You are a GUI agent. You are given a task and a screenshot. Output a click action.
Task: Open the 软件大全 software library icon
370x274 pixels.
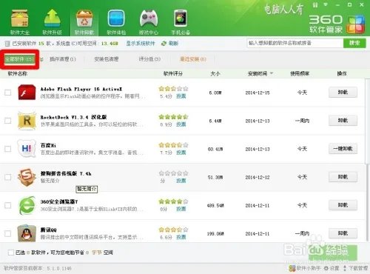pyautogui.click(x=20, y=21)
